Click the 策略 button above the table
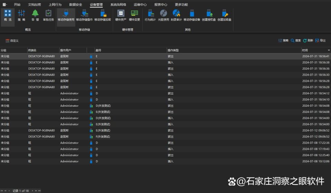The height and width of the screenshot is (193, 331). [283, 40]
